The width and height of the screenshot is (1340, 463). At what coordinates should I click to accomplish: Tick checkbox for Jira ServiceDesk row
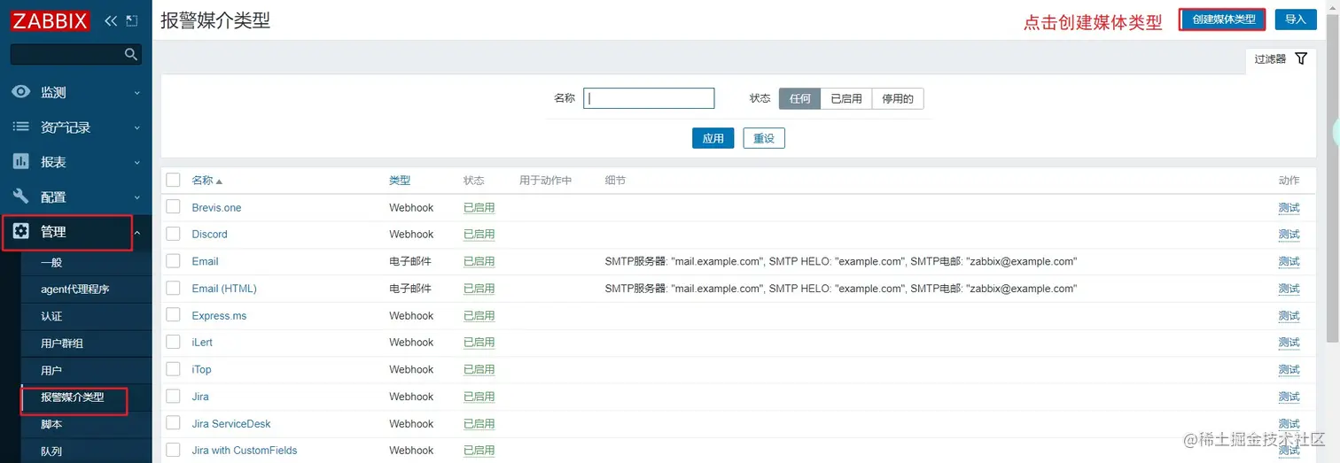(173, 423)
